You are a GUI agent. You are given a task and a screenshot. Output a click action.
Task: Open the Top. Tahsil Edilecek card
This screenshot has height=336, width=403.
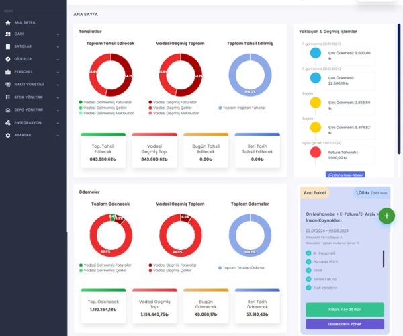pyautogui.click(x=103, y=151)
